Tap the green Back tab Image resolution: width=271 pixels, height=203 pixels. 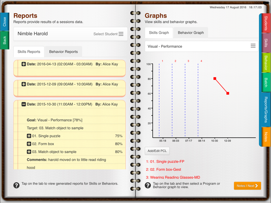point(5,40)
